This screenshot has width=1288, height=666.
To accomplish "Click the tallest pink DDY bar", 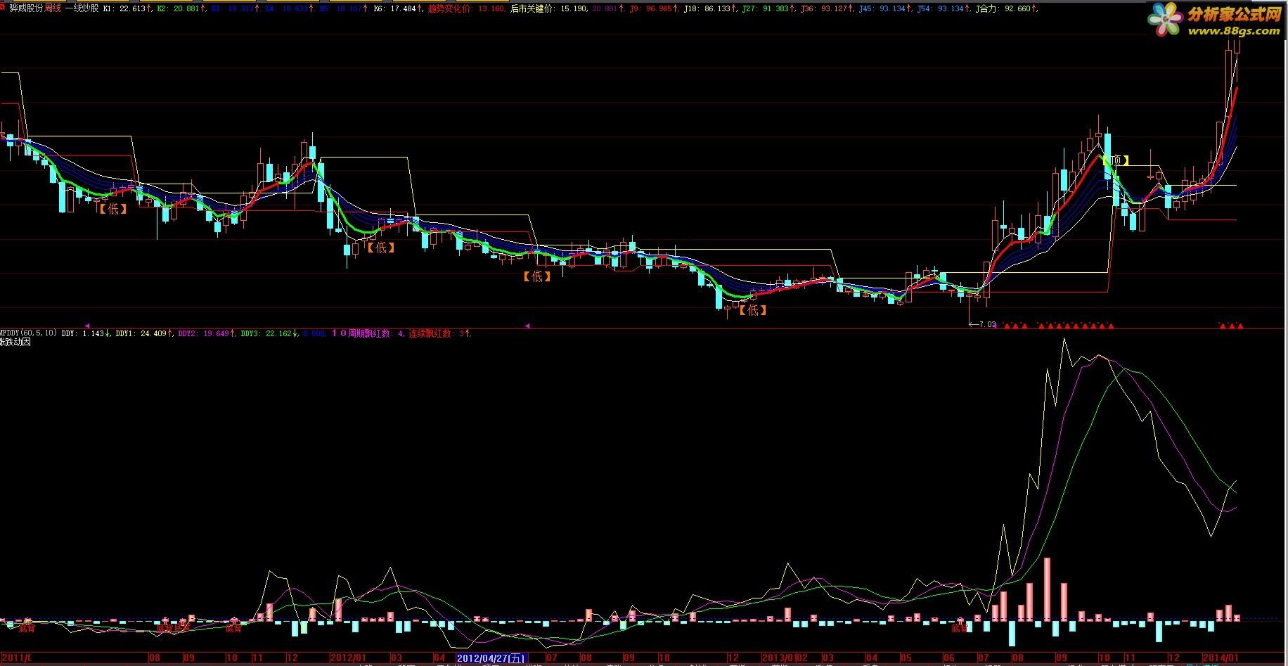I will (1047, 589).
